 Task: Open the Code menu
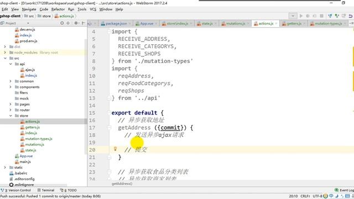[x=44, y=9]
